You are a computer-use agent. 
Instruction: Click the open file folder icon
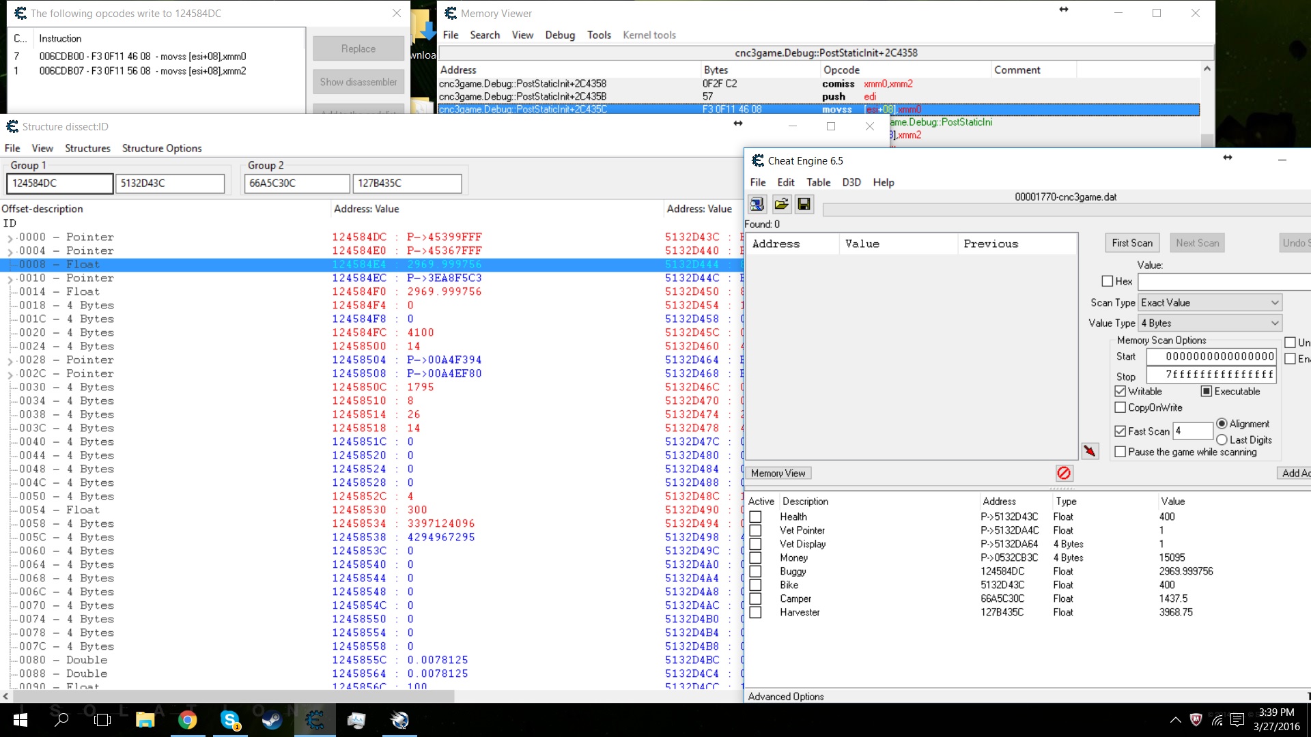(x=781, y=204)
